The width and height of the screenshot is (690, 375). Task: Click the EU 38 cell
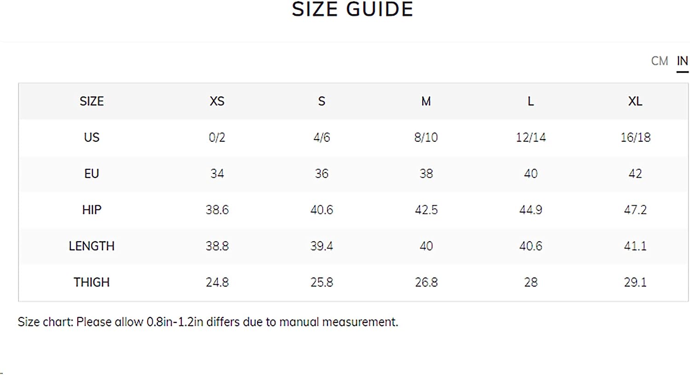pyautogui.click(x=426, y=173)
